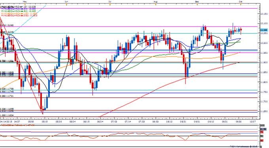Select the red MVA 200 legend line
The image size is (269, 148).
click(x=19, y=15)
